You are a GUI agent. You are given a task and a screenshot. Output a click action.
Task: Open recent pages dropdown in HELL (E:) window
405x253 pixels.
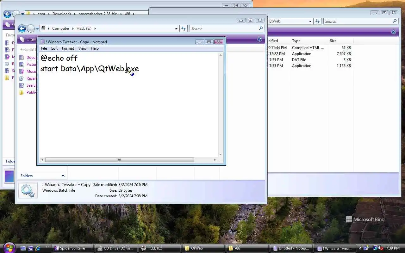(37, 29)
